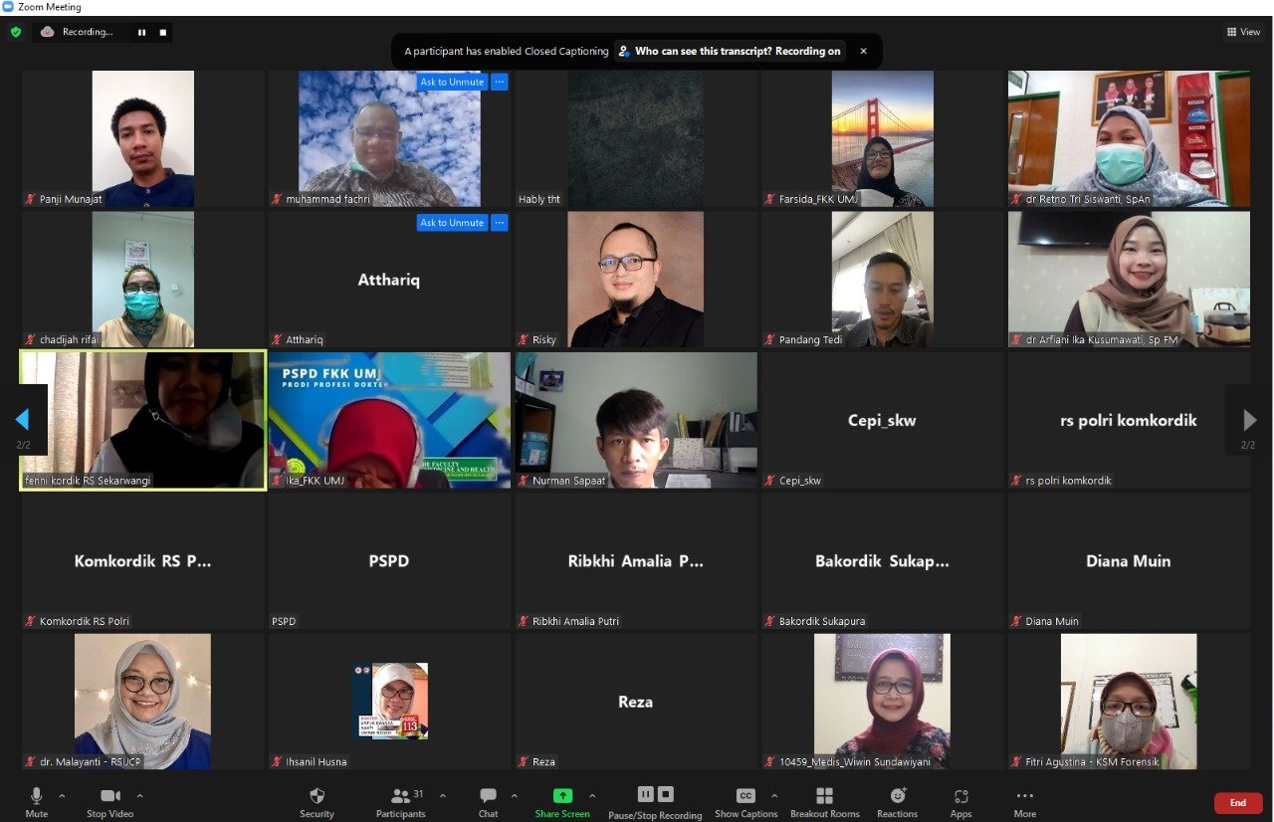Expand Share Screen options arrow
The width and height of the screenshot is (1274, 822).
[x=592, y=796]
